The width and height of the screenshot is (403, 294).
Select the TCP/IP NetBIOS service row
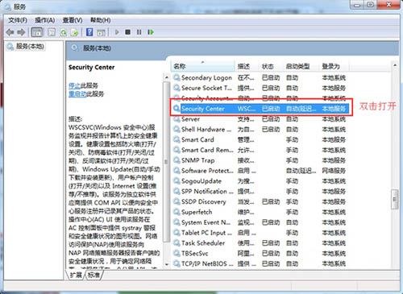point(260,263)
